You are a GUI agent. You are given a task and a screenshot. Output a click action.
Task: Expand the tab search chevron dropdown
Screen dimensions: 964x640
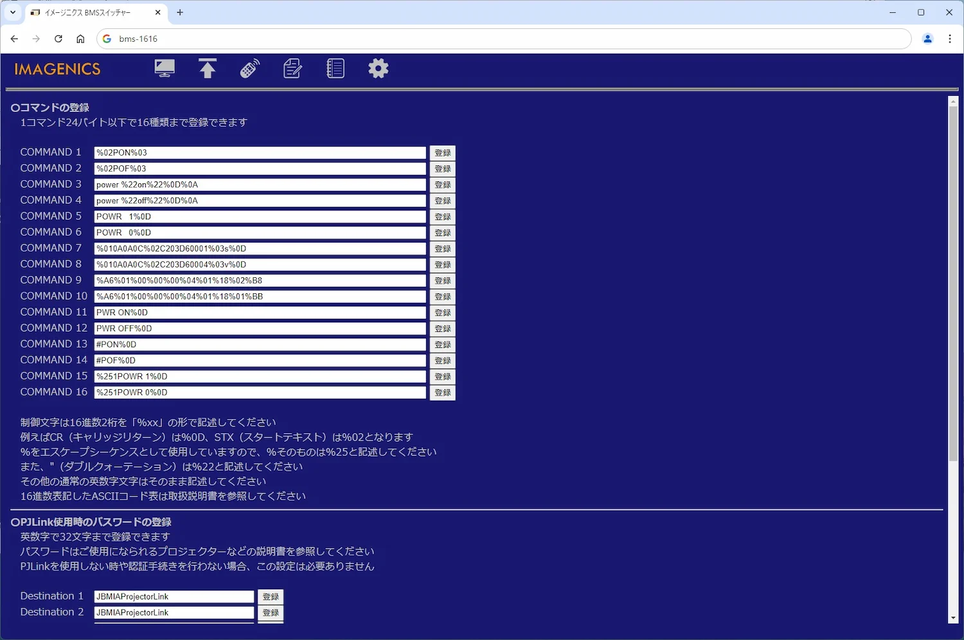pyautogui.click(x=13, y=12)
